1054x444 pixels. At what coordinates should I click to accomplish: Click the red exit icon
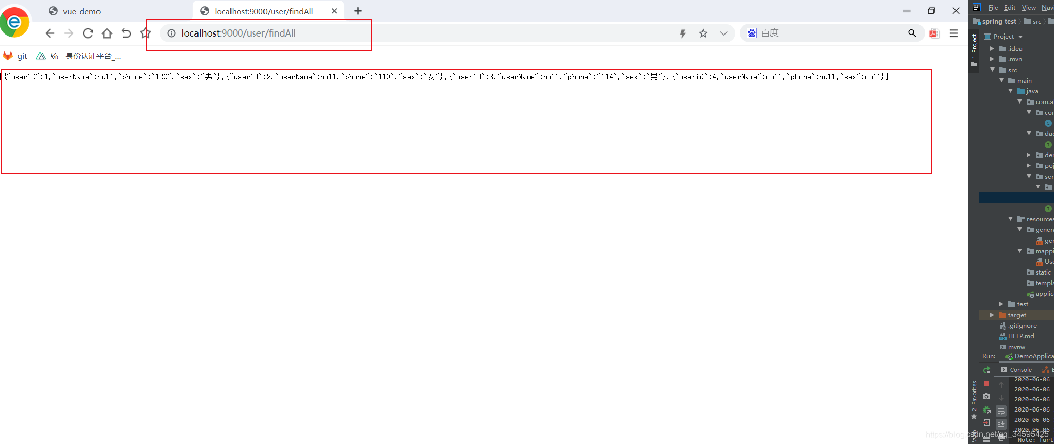(986, 423)
